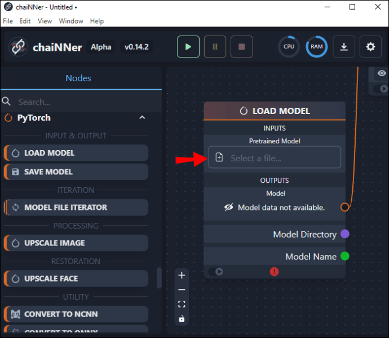Image resolution: width=389 pixels, height=338 pixels.
Task: Click the purple Model Directory output handle
Action: point(345,234)
